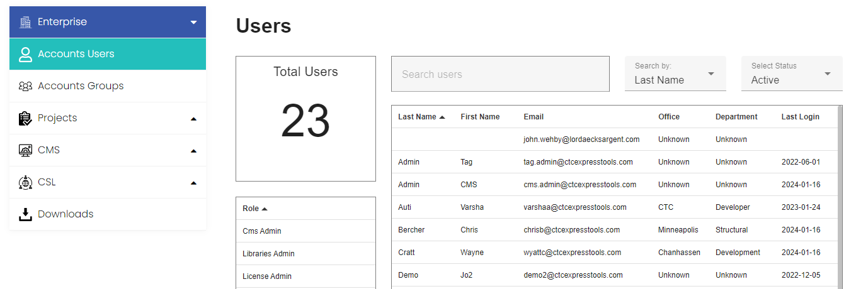Sort users by Last Name arrow
Screen dimensions: 856x289
(x=442, y=117)
